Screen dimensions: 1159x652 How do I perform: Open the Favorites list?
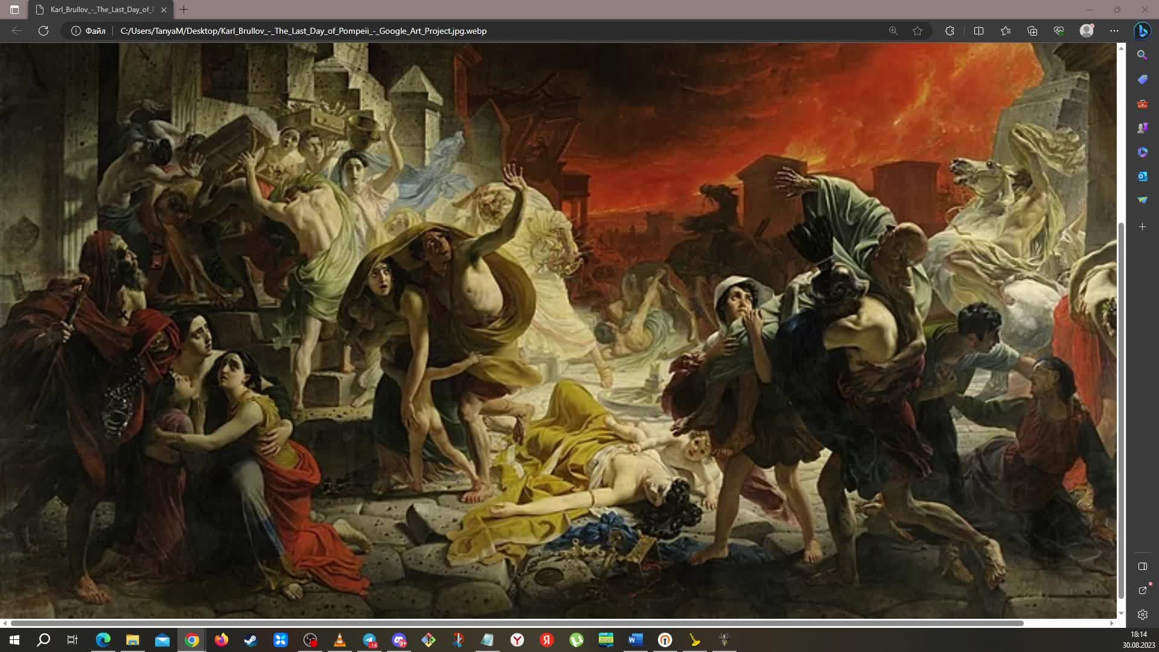[x=1006, y=31]
